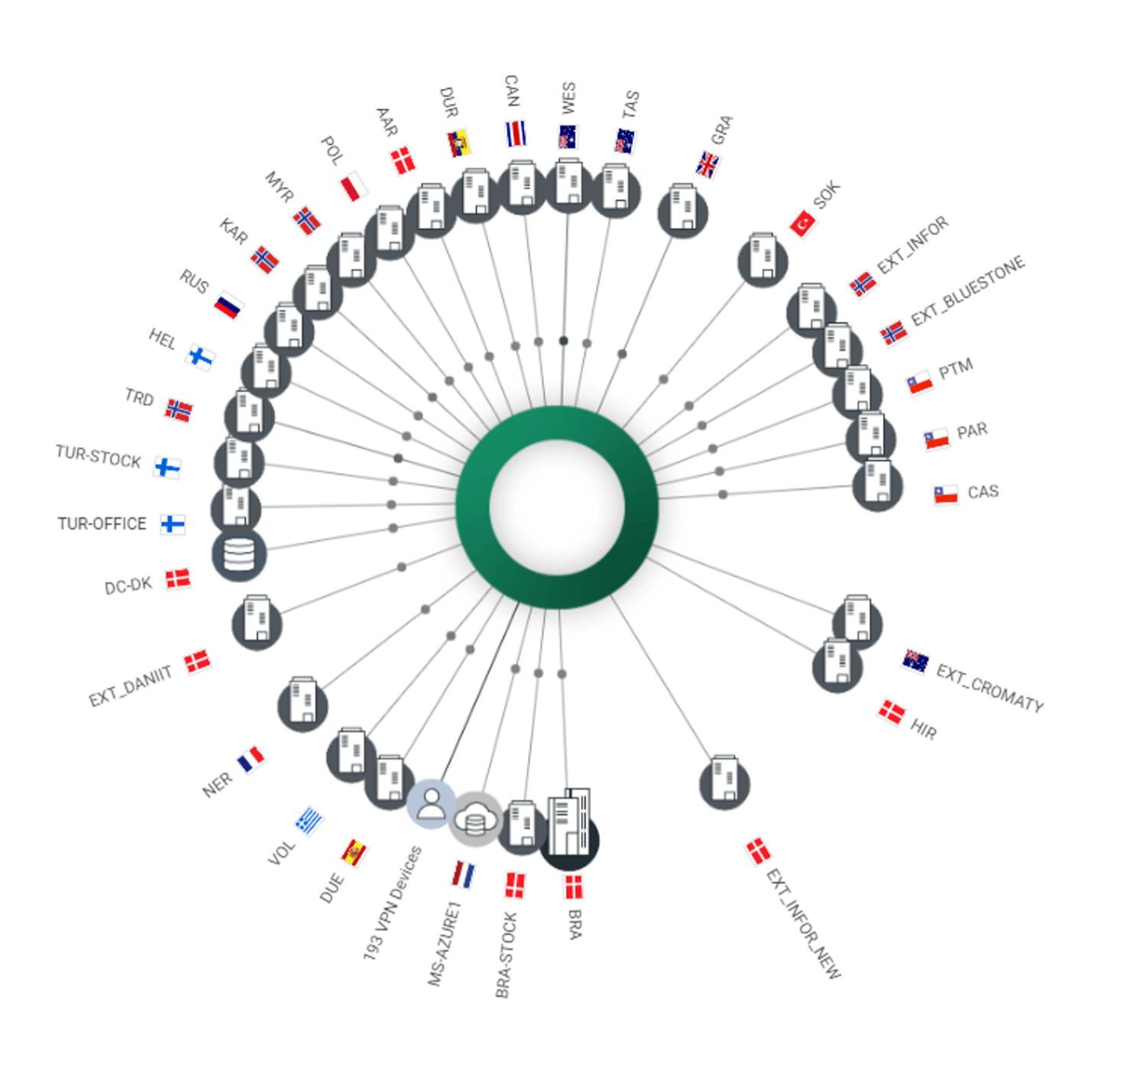Click the VOL site building node
Image resolution: width=1146 pixels, height=1066 pixels.
351,755
